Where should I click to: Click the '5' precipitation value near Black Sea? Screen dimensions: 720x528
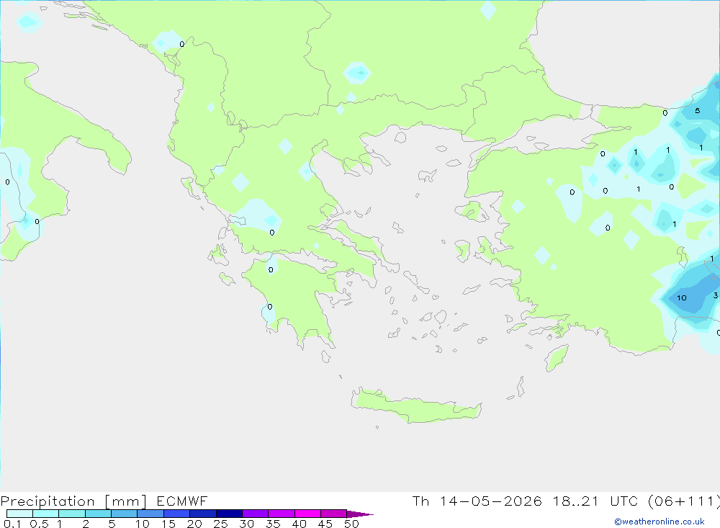(697, 111)
